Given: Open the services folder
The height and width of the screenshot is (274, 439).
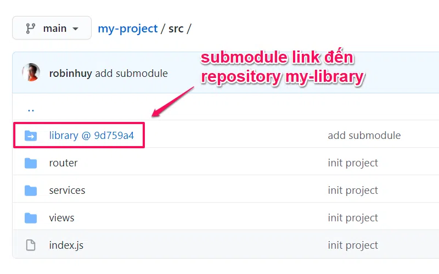Looking at the screenshot, I should 67,190.
